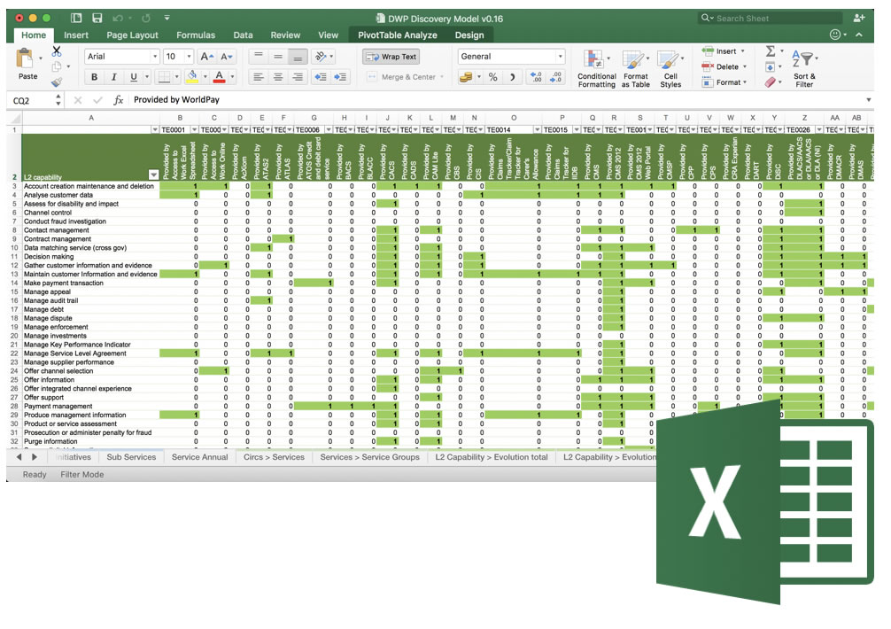The image size is (891, 629).
Task: Toggle Bold formatting
Action: (x=94, y=77)
